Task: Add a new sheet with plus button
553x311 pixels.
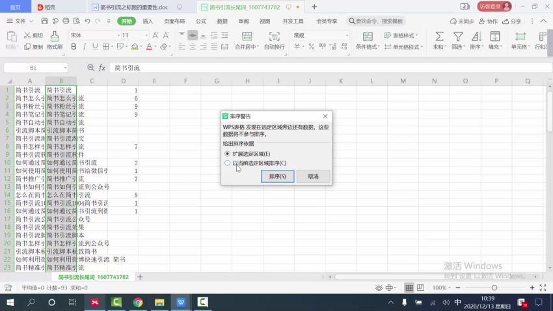Action: [140, 277]
